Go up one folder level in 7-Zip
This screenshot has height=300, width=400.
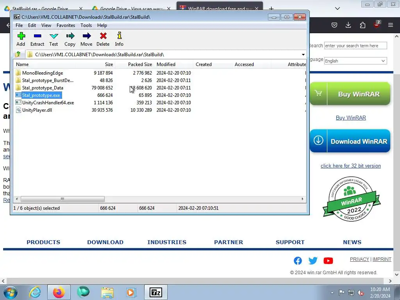click(18, 54)
